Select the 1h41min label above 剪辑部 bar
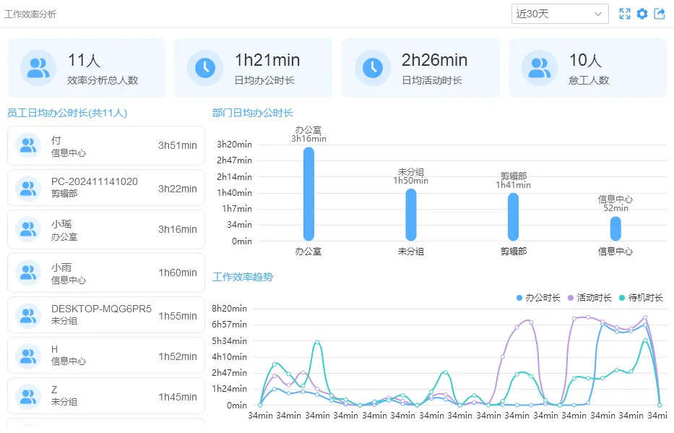Image resolution: width=674 pixels, height=433 pixels. (x=513, y=185)
